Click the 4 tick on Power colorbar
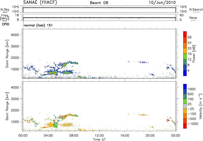 pos(188,70)
